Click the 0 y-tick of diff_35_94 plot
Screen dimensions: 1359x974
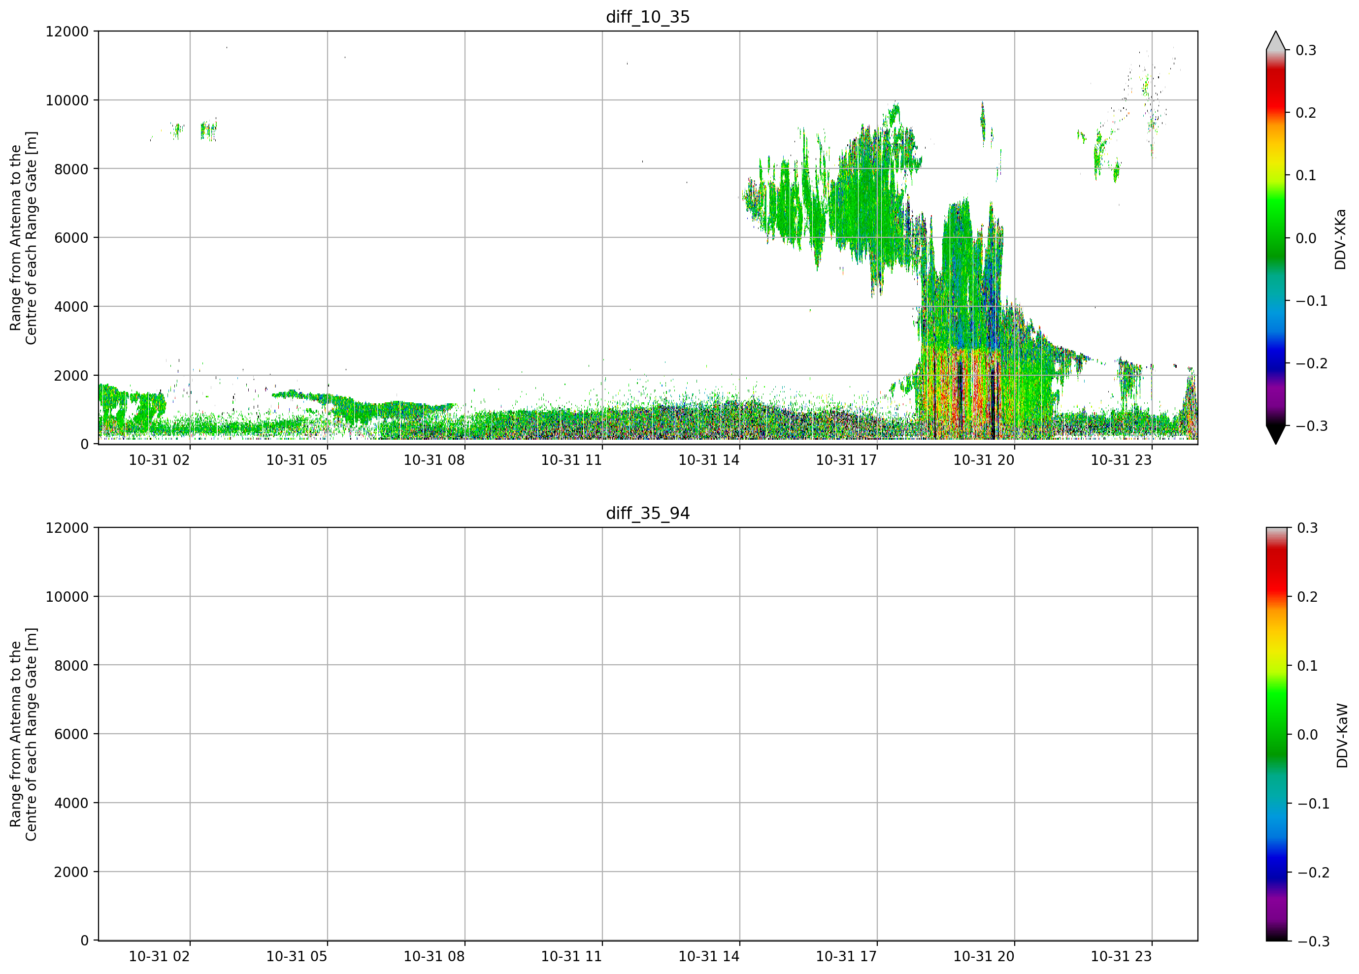pyautogui.click(x=85, y=941)
